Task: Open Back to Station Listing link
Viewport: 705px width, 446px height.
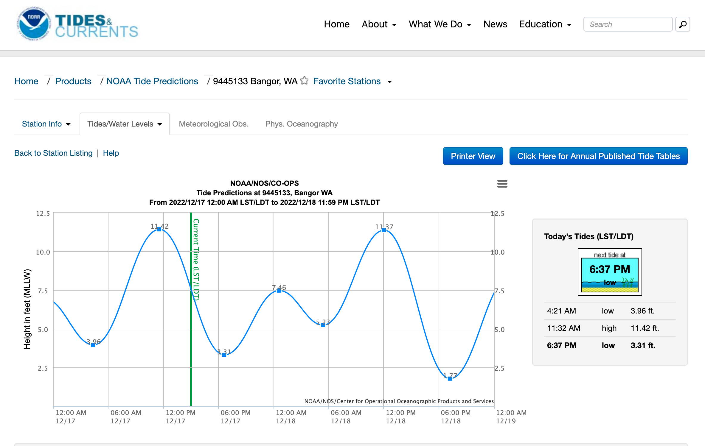Action: click(x=53, y=153)
